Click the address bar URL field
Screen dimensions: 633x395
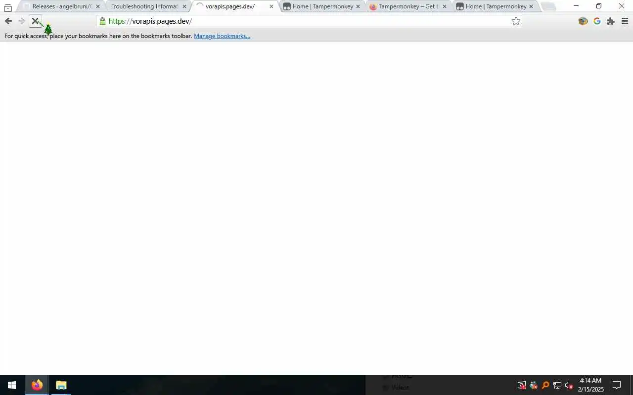(309, 21)
